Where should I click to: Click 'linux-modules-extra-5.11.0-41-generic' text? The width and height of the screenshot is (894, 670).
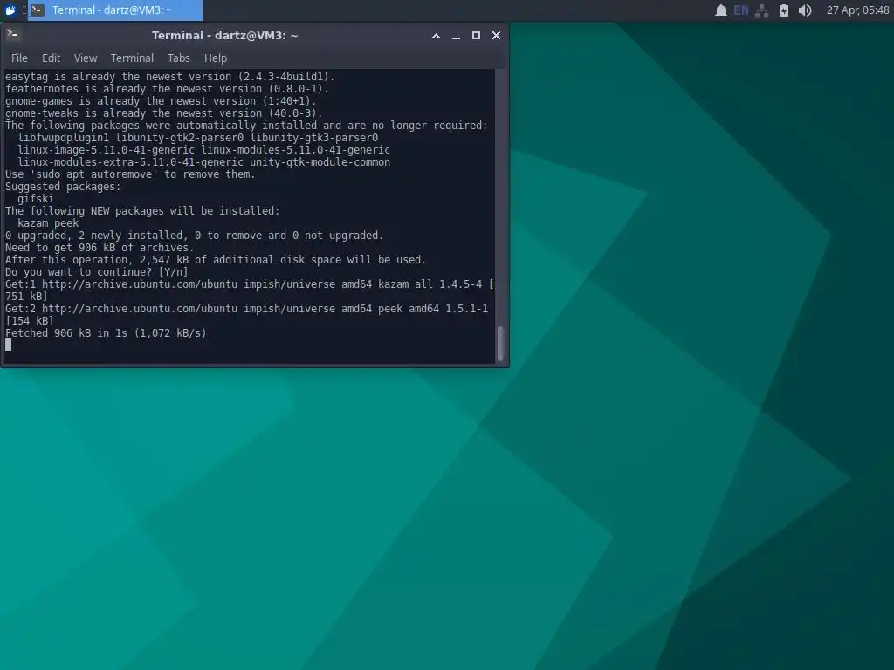click(131, 161)
